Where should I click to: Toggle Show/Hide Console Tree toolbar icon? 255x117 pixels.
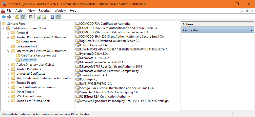click(23, 17)
